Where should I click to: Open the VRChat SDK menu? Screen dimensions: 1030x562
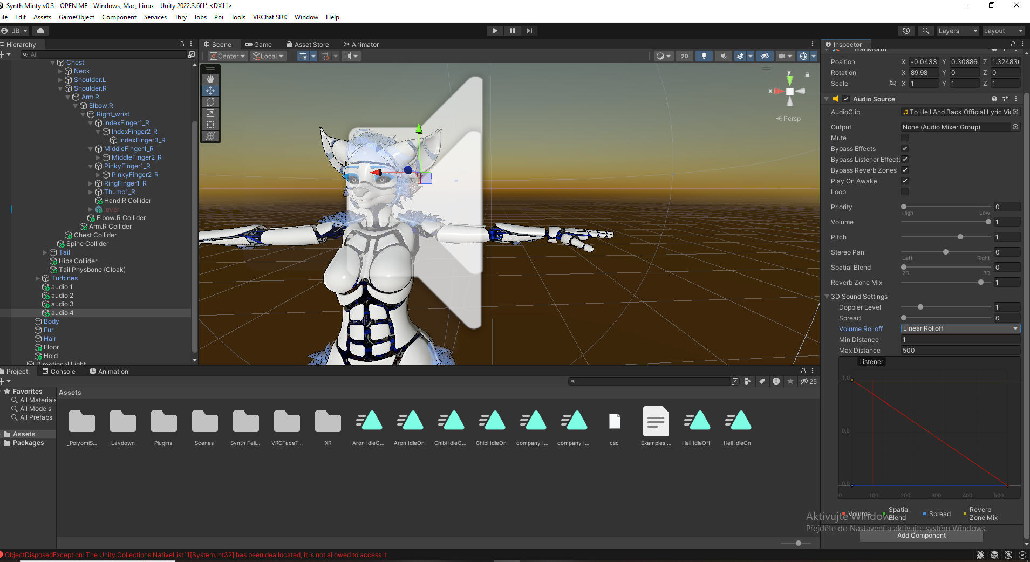click(270, 17)
